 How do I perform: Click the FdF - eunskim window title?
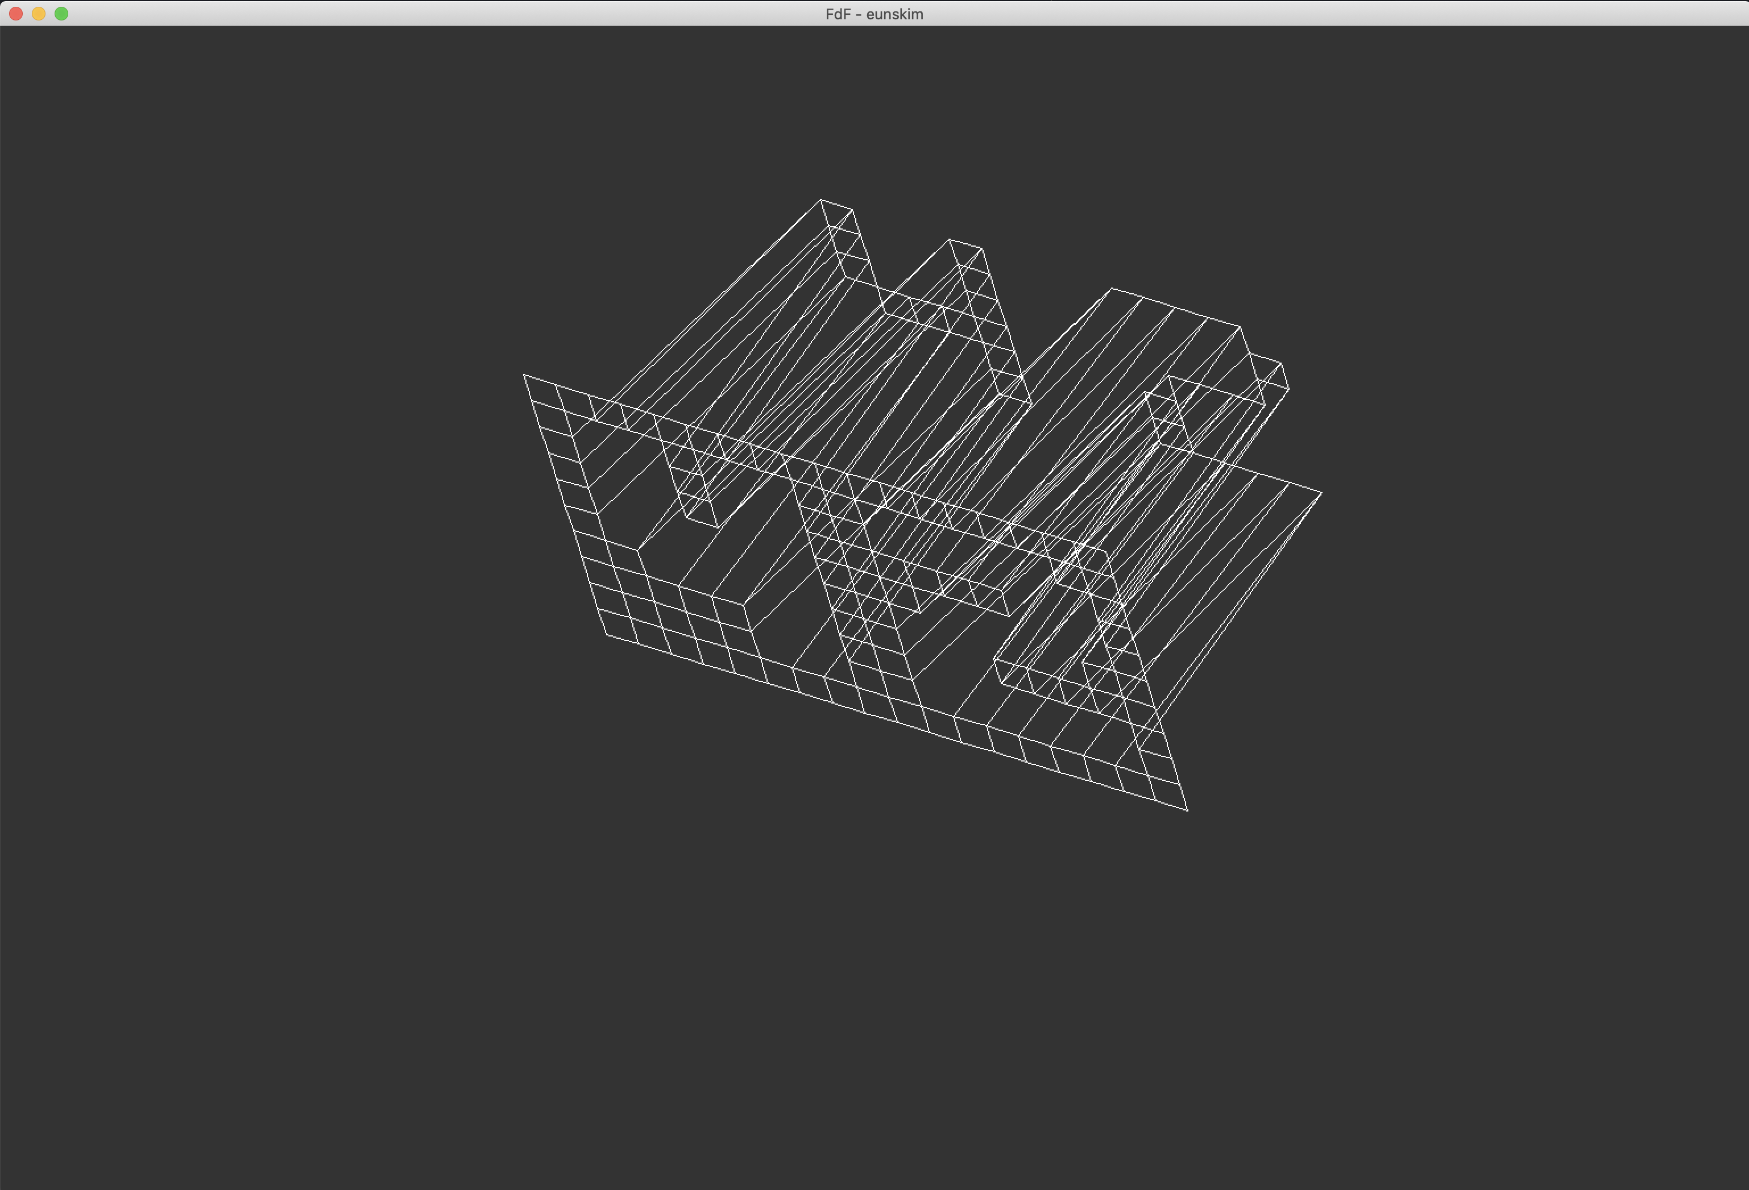(x=874, y=14)
